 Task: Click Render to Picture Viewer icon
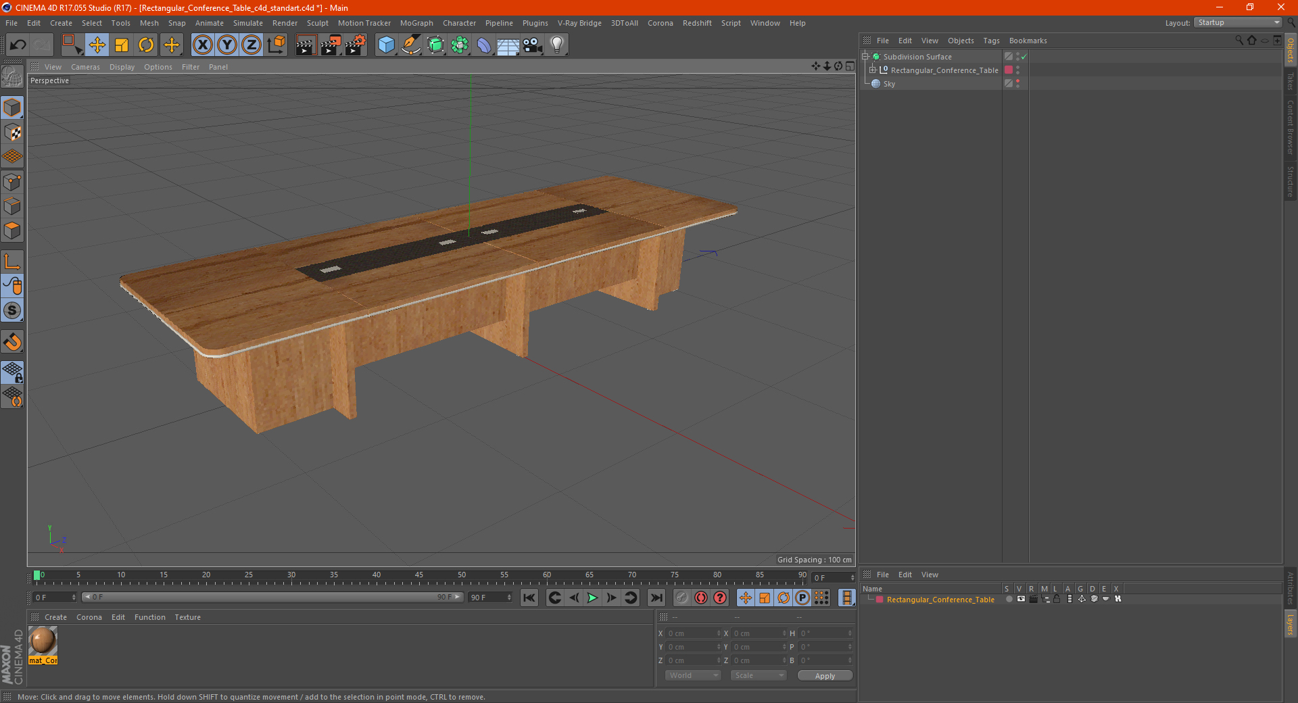[331, 45]
